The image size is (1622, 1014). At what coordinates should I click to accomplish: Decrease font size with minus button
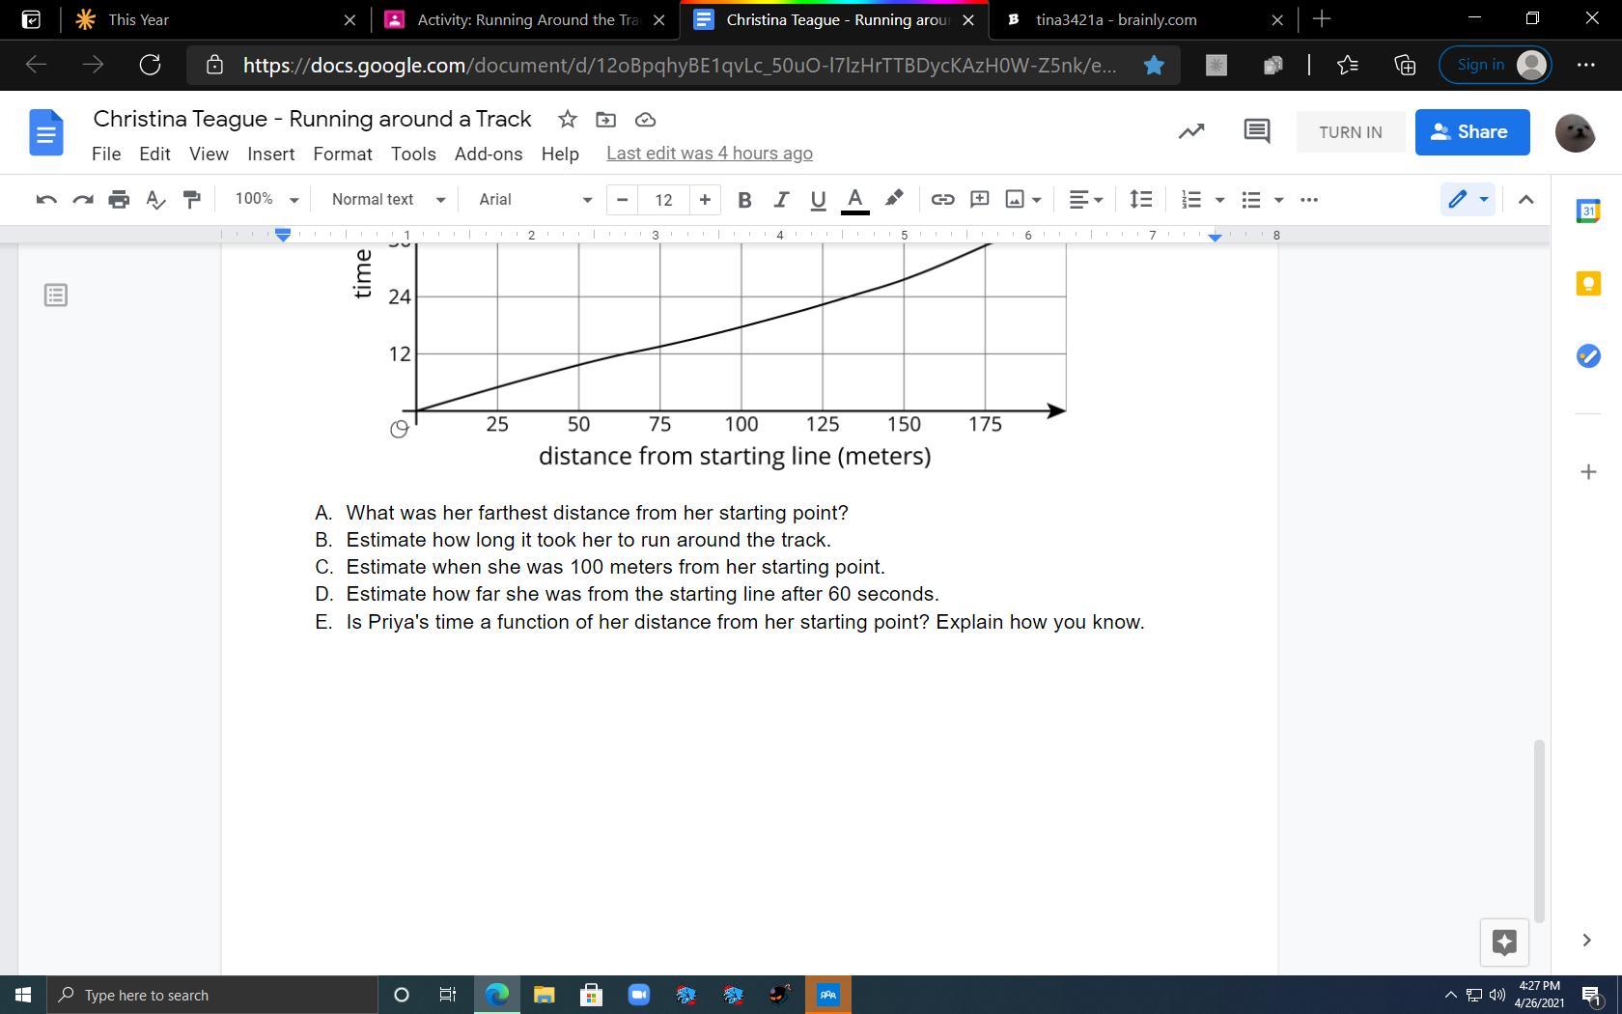pos(622,199)
